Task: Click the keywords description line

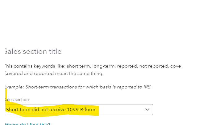Action: pyautogui.click(x=93, y=66)
